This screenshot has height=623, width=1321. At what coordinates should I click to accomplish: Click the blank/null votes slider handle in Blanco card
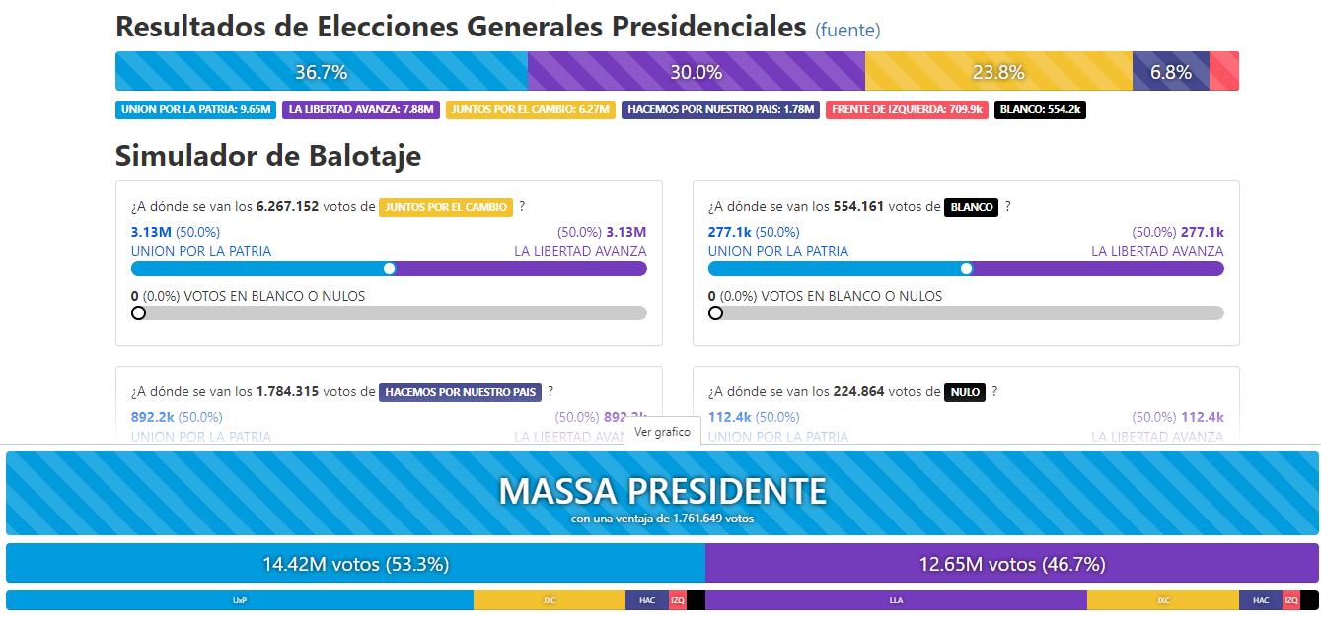point(715,312)
